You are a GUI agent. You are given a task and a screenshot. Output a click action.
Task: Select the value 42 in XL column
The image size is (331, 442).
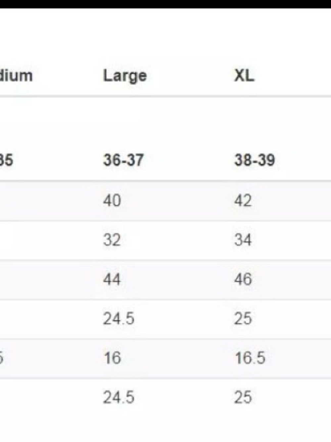(243, 201)
